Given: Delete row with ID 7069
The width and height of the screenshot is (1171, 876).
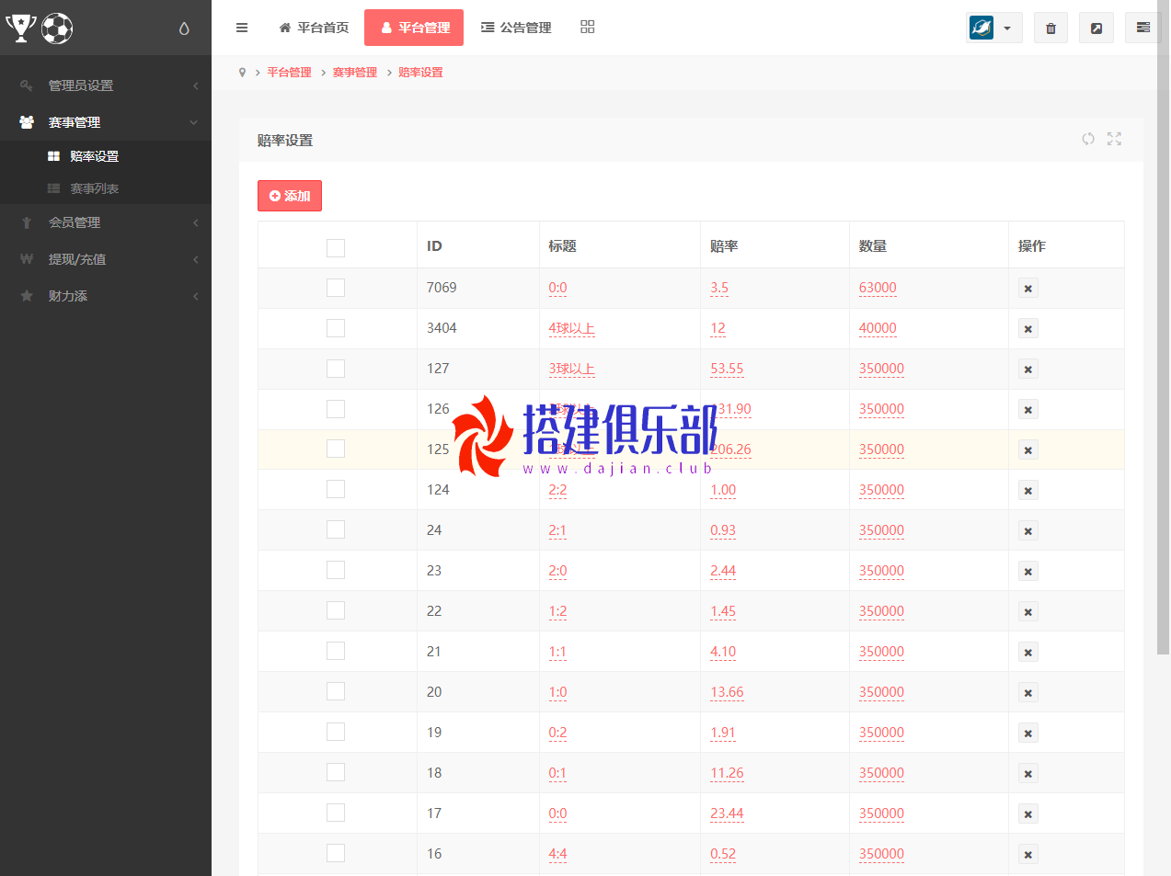Looking at the screenshot, I should coord(1028,289).
